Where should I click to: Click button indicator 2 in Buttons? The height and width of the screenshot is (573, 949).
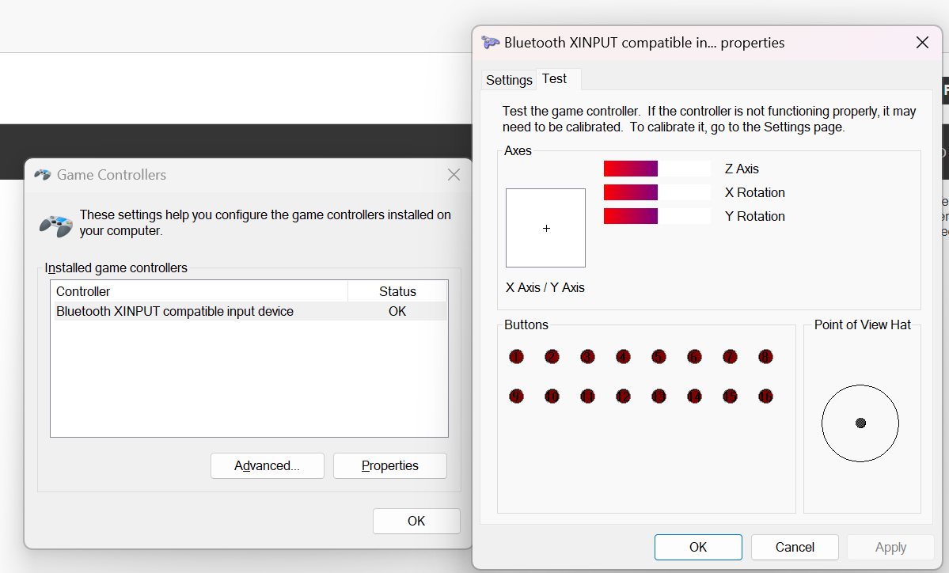[552, 357]
